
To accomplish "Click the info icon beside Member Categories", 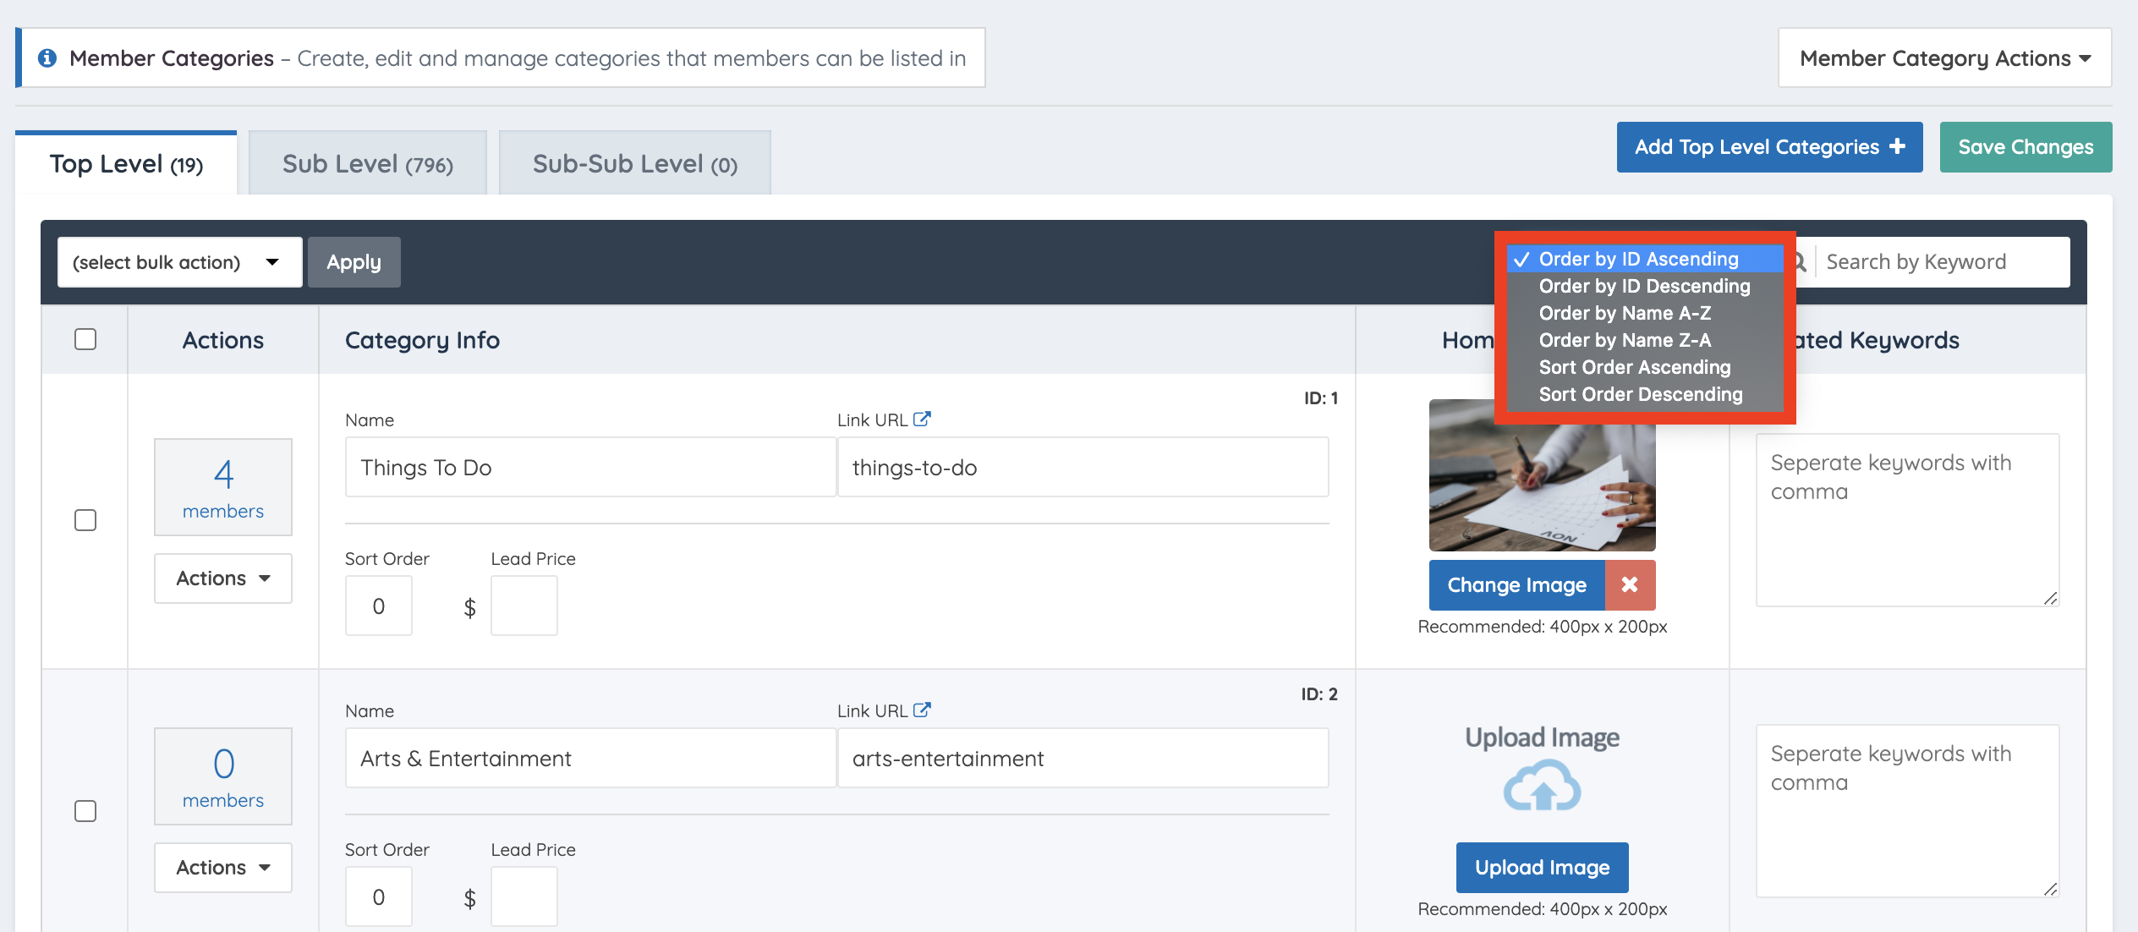I will point(47,58).
